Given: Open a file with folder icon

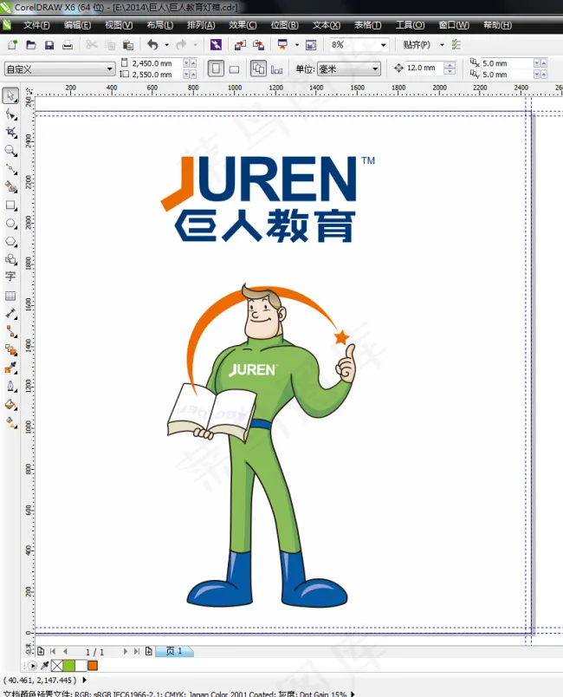Looking at the screenshot, I should click(31, 45).
